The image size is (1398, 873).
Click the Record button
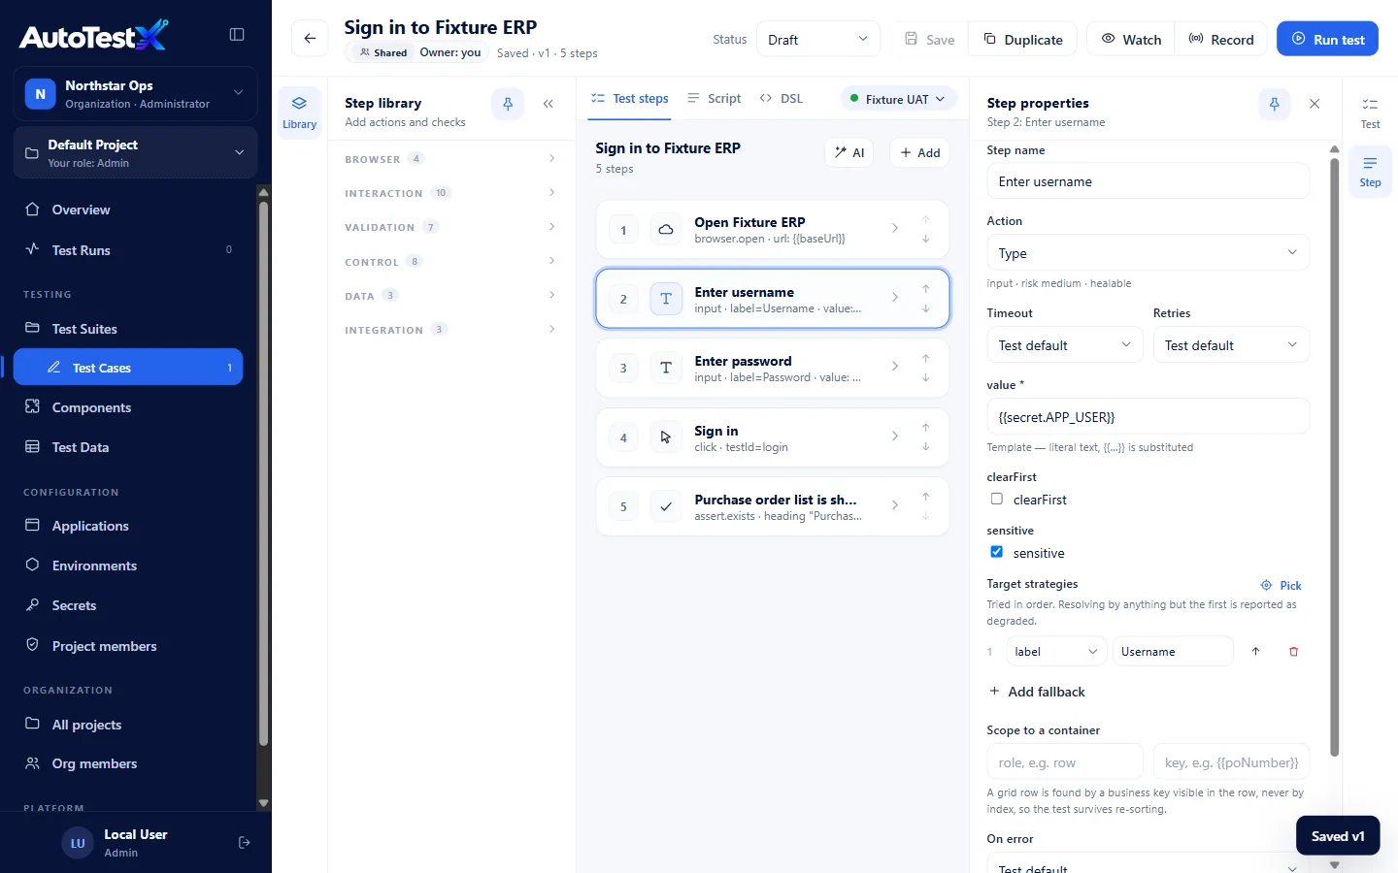click(1221, 40)
